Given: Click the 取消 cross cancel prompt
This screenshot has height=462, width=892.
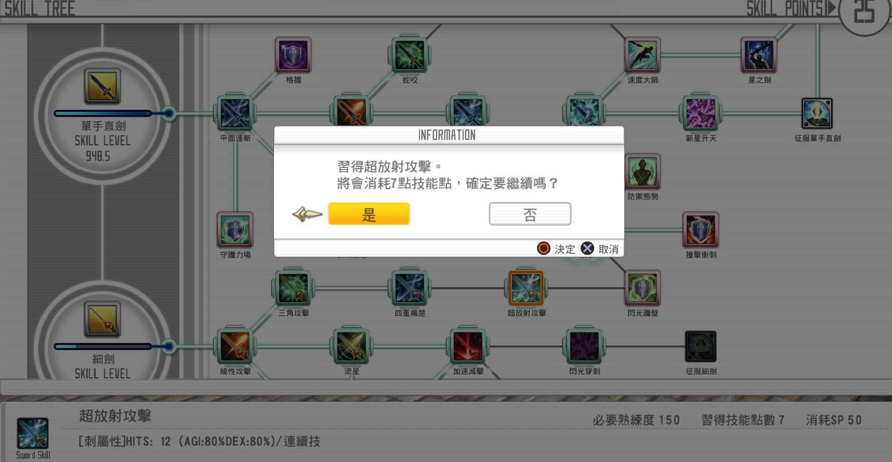Looking at the screenshot, I should pyautogui.click(x=599, y=249).
